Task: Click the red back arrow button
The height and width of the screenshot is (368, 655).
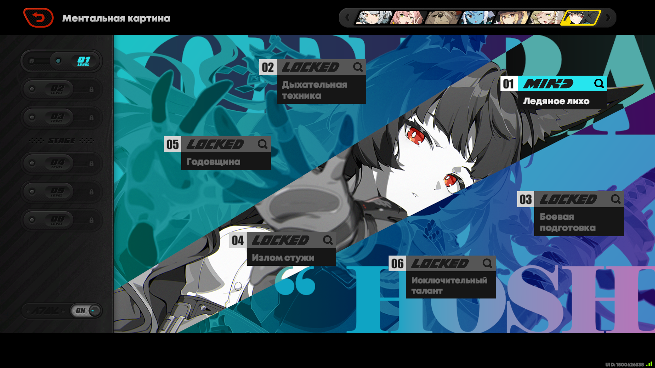Action: tap(38, 17)
